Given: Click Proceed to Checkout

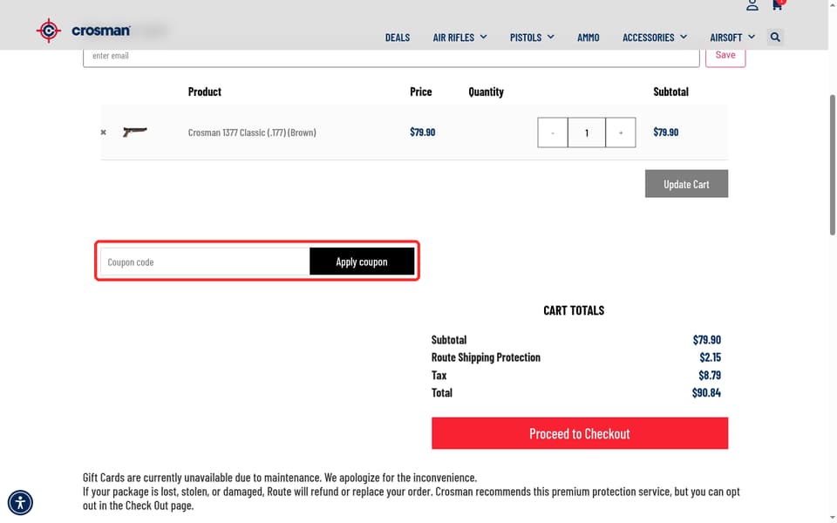Looking at the screenshot, I should (x=580, y=433).
